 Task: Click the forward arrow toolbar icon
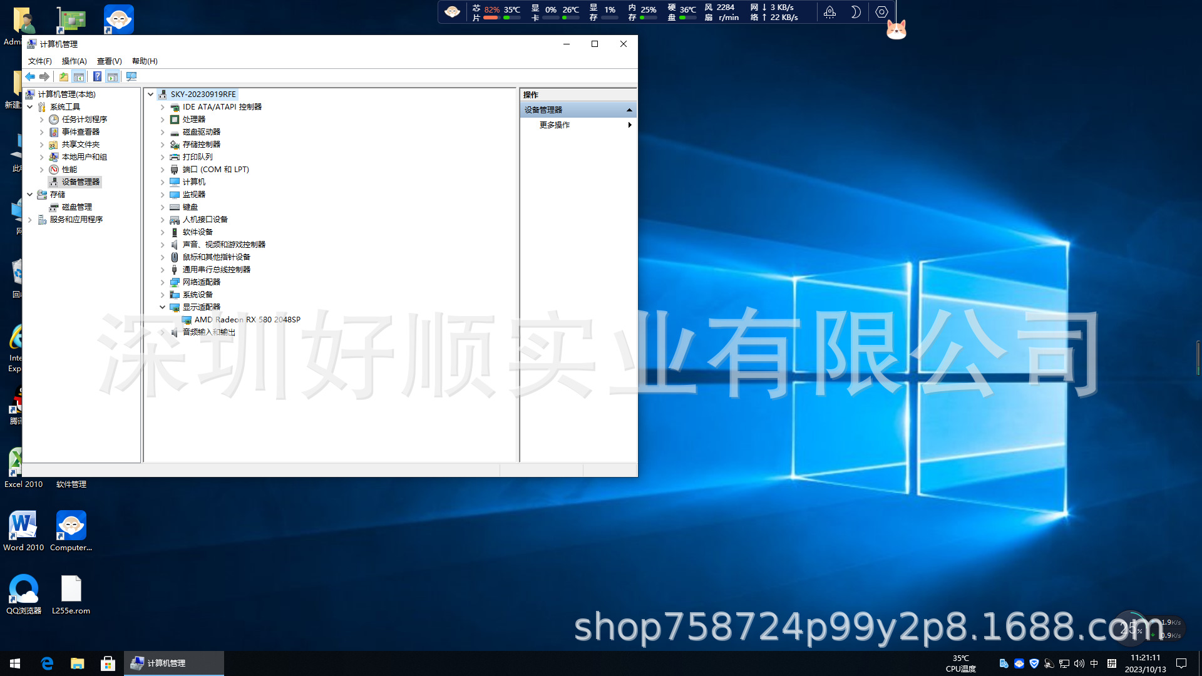click(44, 76)
